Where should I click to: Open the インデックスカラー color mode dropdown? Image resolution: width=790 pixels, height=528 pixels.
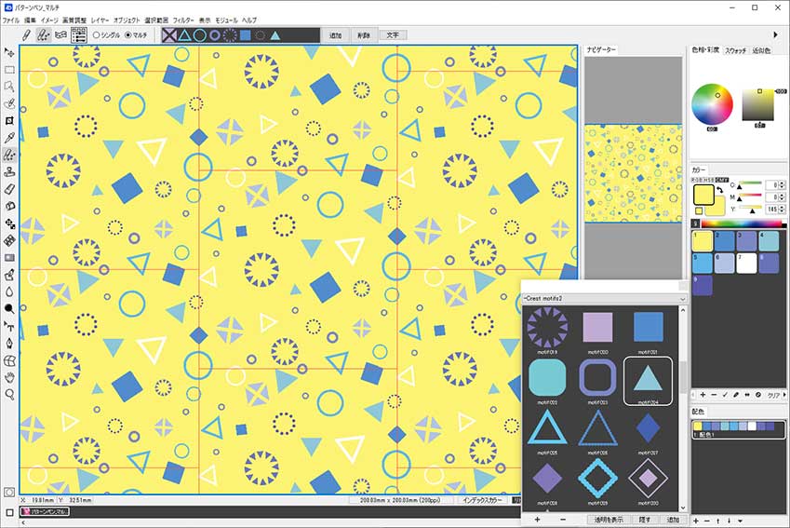(483, 500)
